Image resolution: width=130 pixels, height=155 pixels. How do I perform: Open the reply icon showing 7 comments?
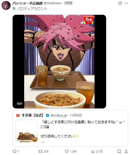click(15, 151)
